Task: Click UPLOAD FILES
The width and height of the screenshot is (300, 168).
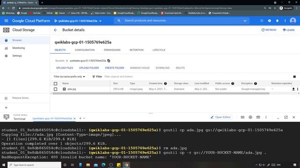Action: click(x=65, y=68)
